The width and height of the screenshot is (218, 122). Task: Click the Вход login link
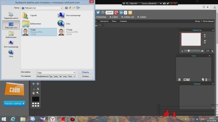coord(197,21)
